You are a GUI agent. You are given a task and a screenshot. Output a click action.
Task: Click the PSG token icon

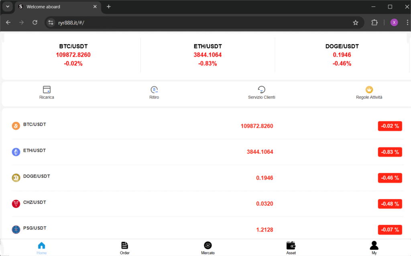click(16, 230)
